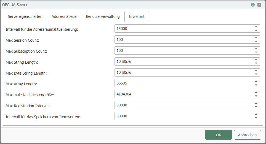
Task: Raise the Maximale Nachrichtengröße value
Action: tap(256, 92)
